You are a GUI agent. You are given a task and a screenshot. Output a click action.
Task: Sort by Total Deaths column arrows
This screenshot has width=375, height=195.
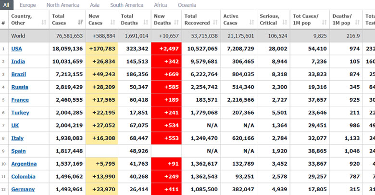[145, 23]
